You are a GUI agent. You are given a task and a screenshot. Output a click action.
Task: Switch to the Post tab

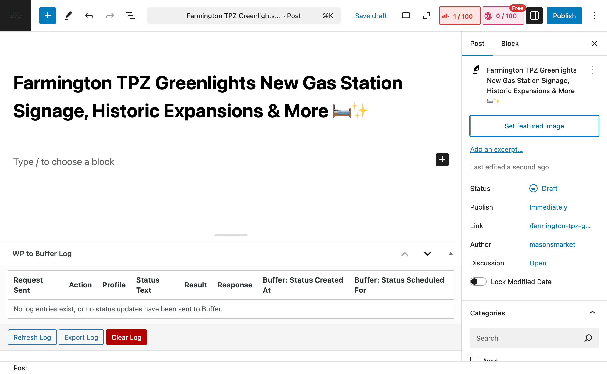(477, 44)
